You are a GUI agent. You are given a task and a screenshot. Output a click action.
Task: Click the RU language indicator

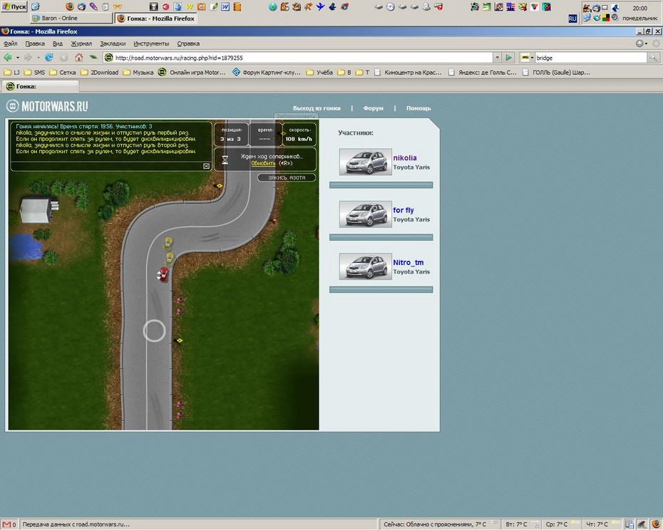pos(572,19)
